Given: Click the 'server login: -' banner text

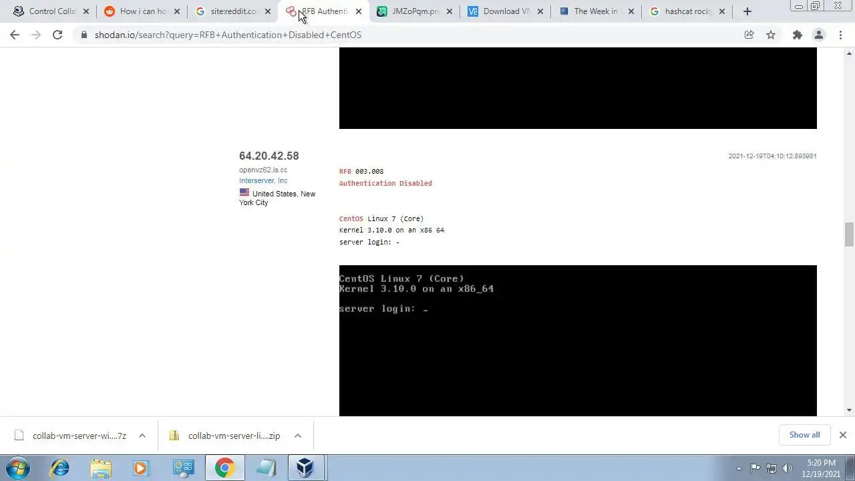Looking at the screenshot, I should tap(369, 242).
